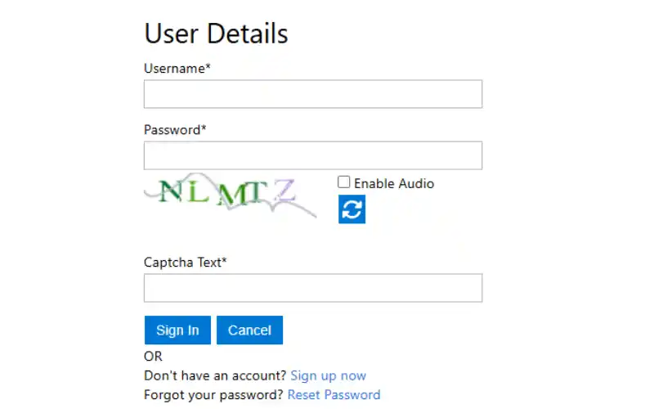Follow the Reset Password link

(334, 394)
